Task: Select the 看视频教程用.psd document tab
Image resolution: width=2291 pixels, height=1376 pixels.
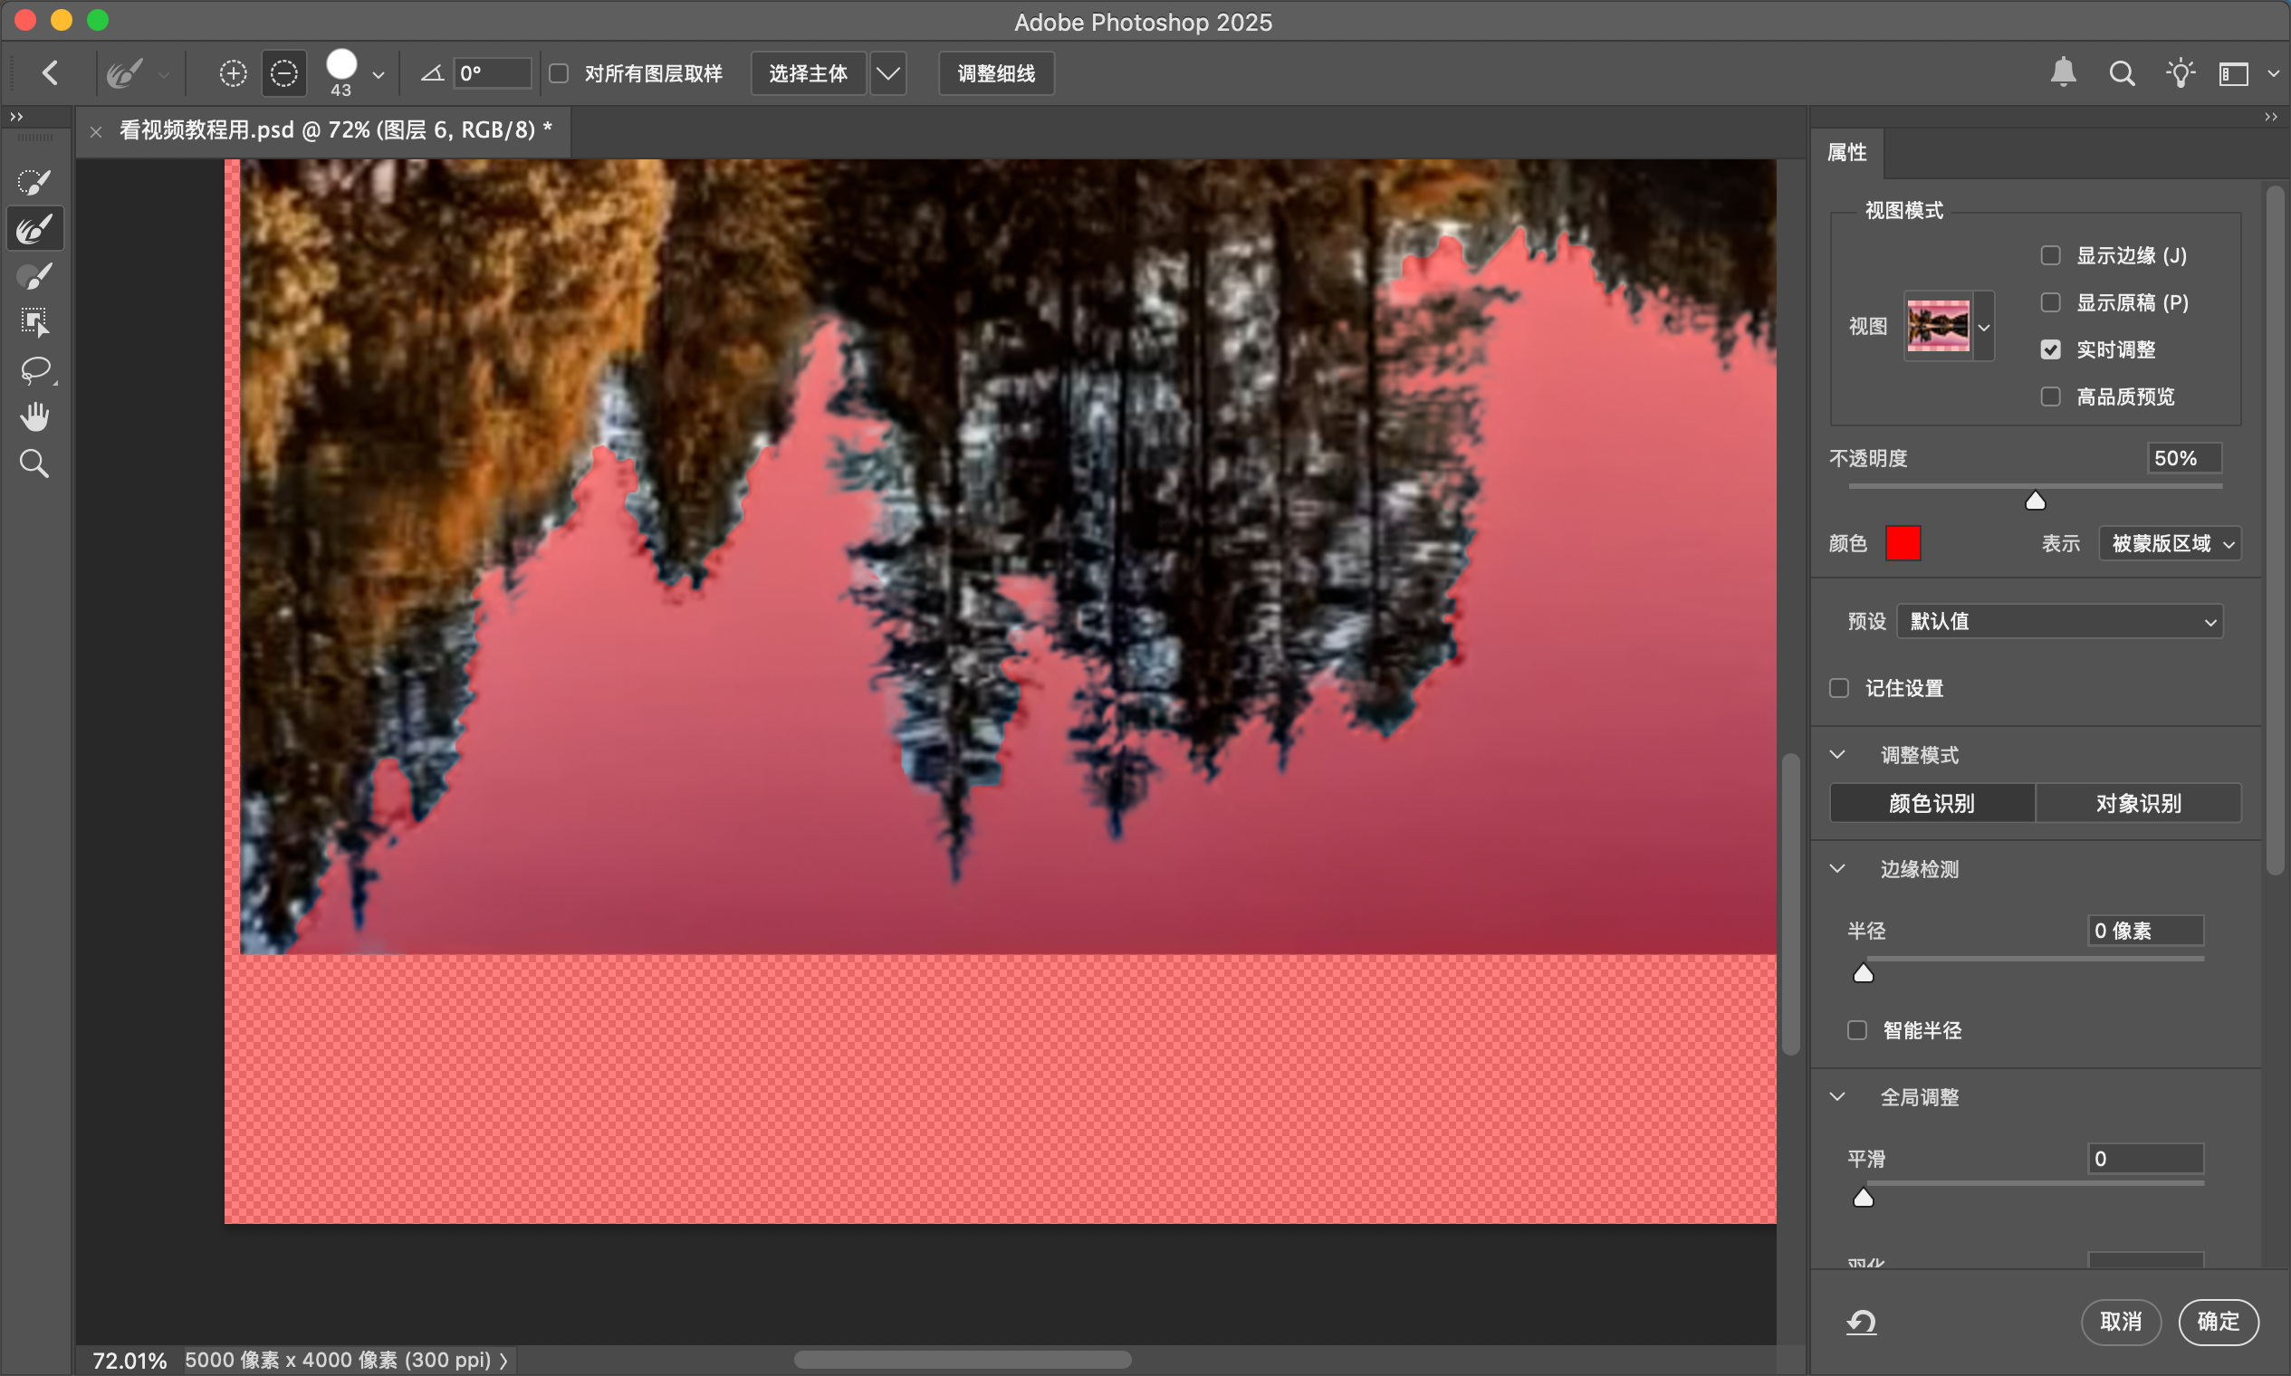Action: point(335,129)
